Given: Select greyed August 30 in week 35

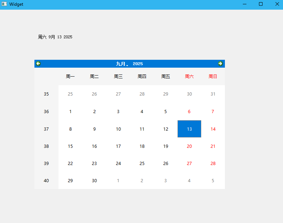Looking at the screenshot, I should [x=189, y=94].
